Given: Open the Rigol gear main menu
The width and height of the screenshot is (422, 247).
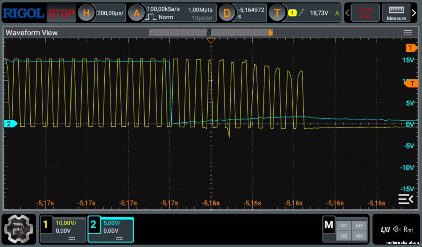Looking at the screenshot, I should point(19,229).
